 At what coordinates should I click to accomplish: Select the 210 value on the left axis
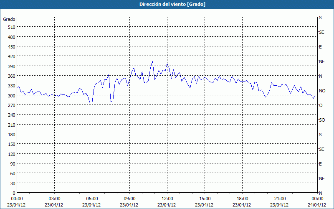(x=12, y=125)
